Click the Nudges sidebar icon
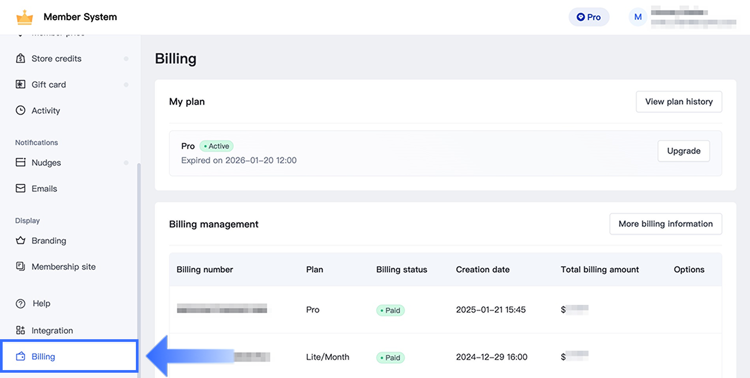The image size is (750, 378). tap(20, 163)
